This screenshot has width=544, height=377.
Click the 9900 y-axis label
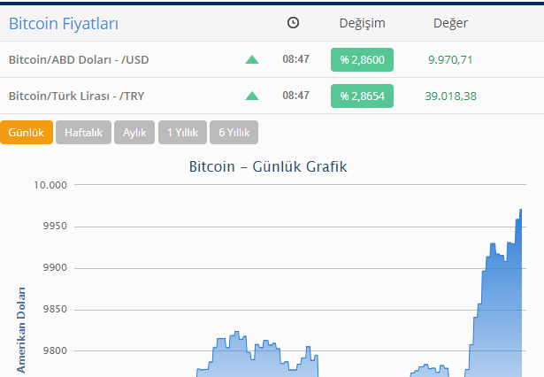point(55,267)
